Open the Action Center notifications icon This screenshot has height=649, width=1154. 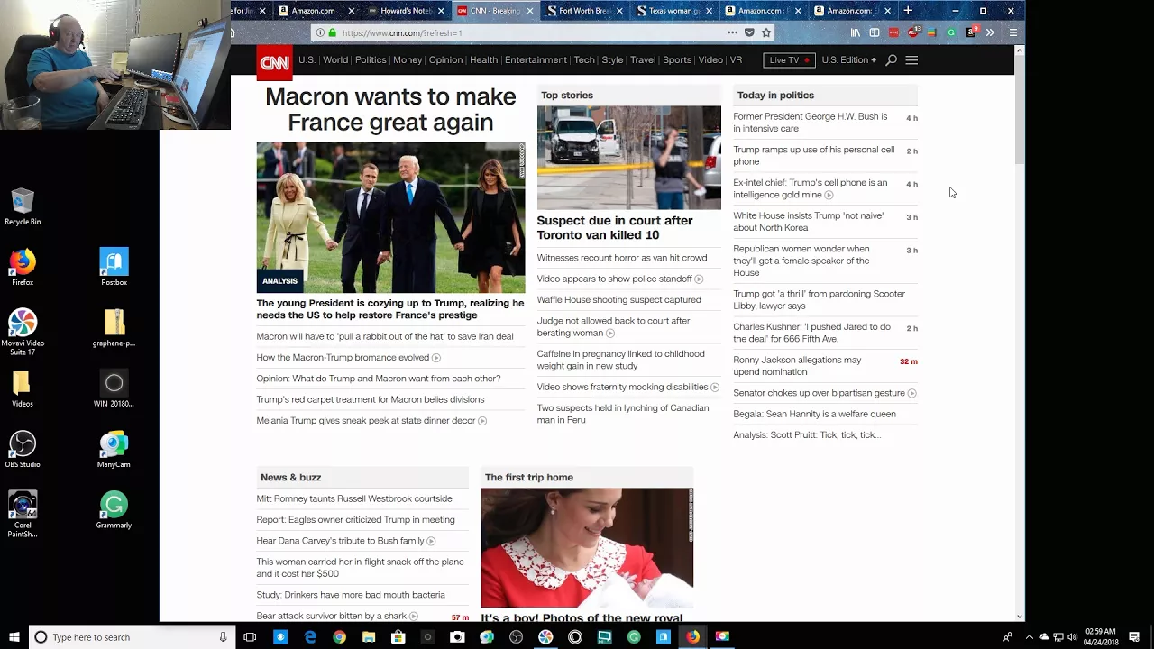[x=1134, y=637]
